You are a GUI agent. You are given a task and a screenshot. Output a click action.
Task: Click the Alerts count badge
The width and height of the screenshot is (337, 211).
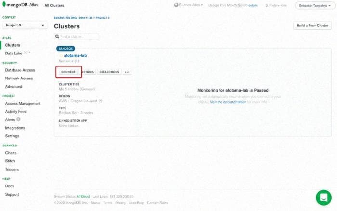[18, 119]
